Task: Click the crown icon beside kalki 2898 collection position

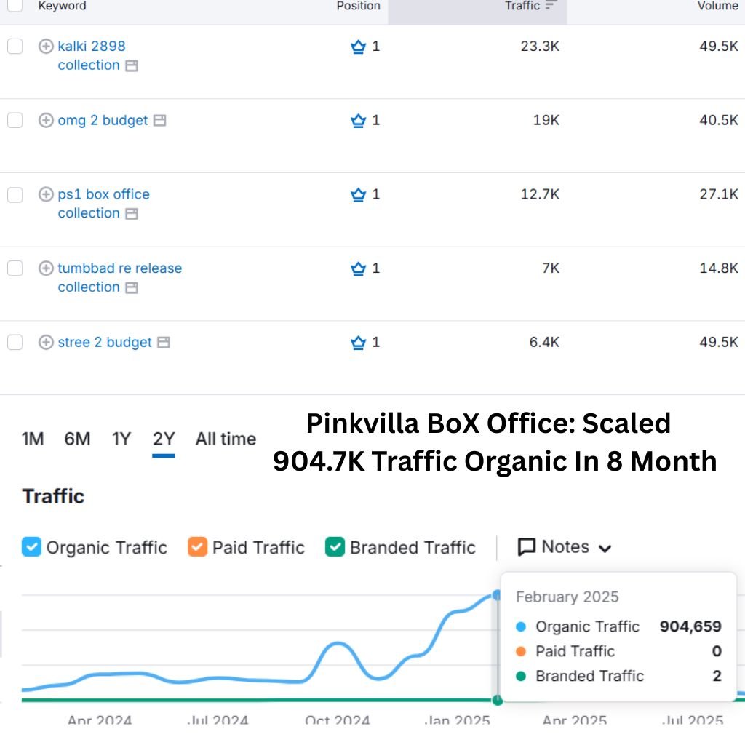Action: [x=357, y=46]
